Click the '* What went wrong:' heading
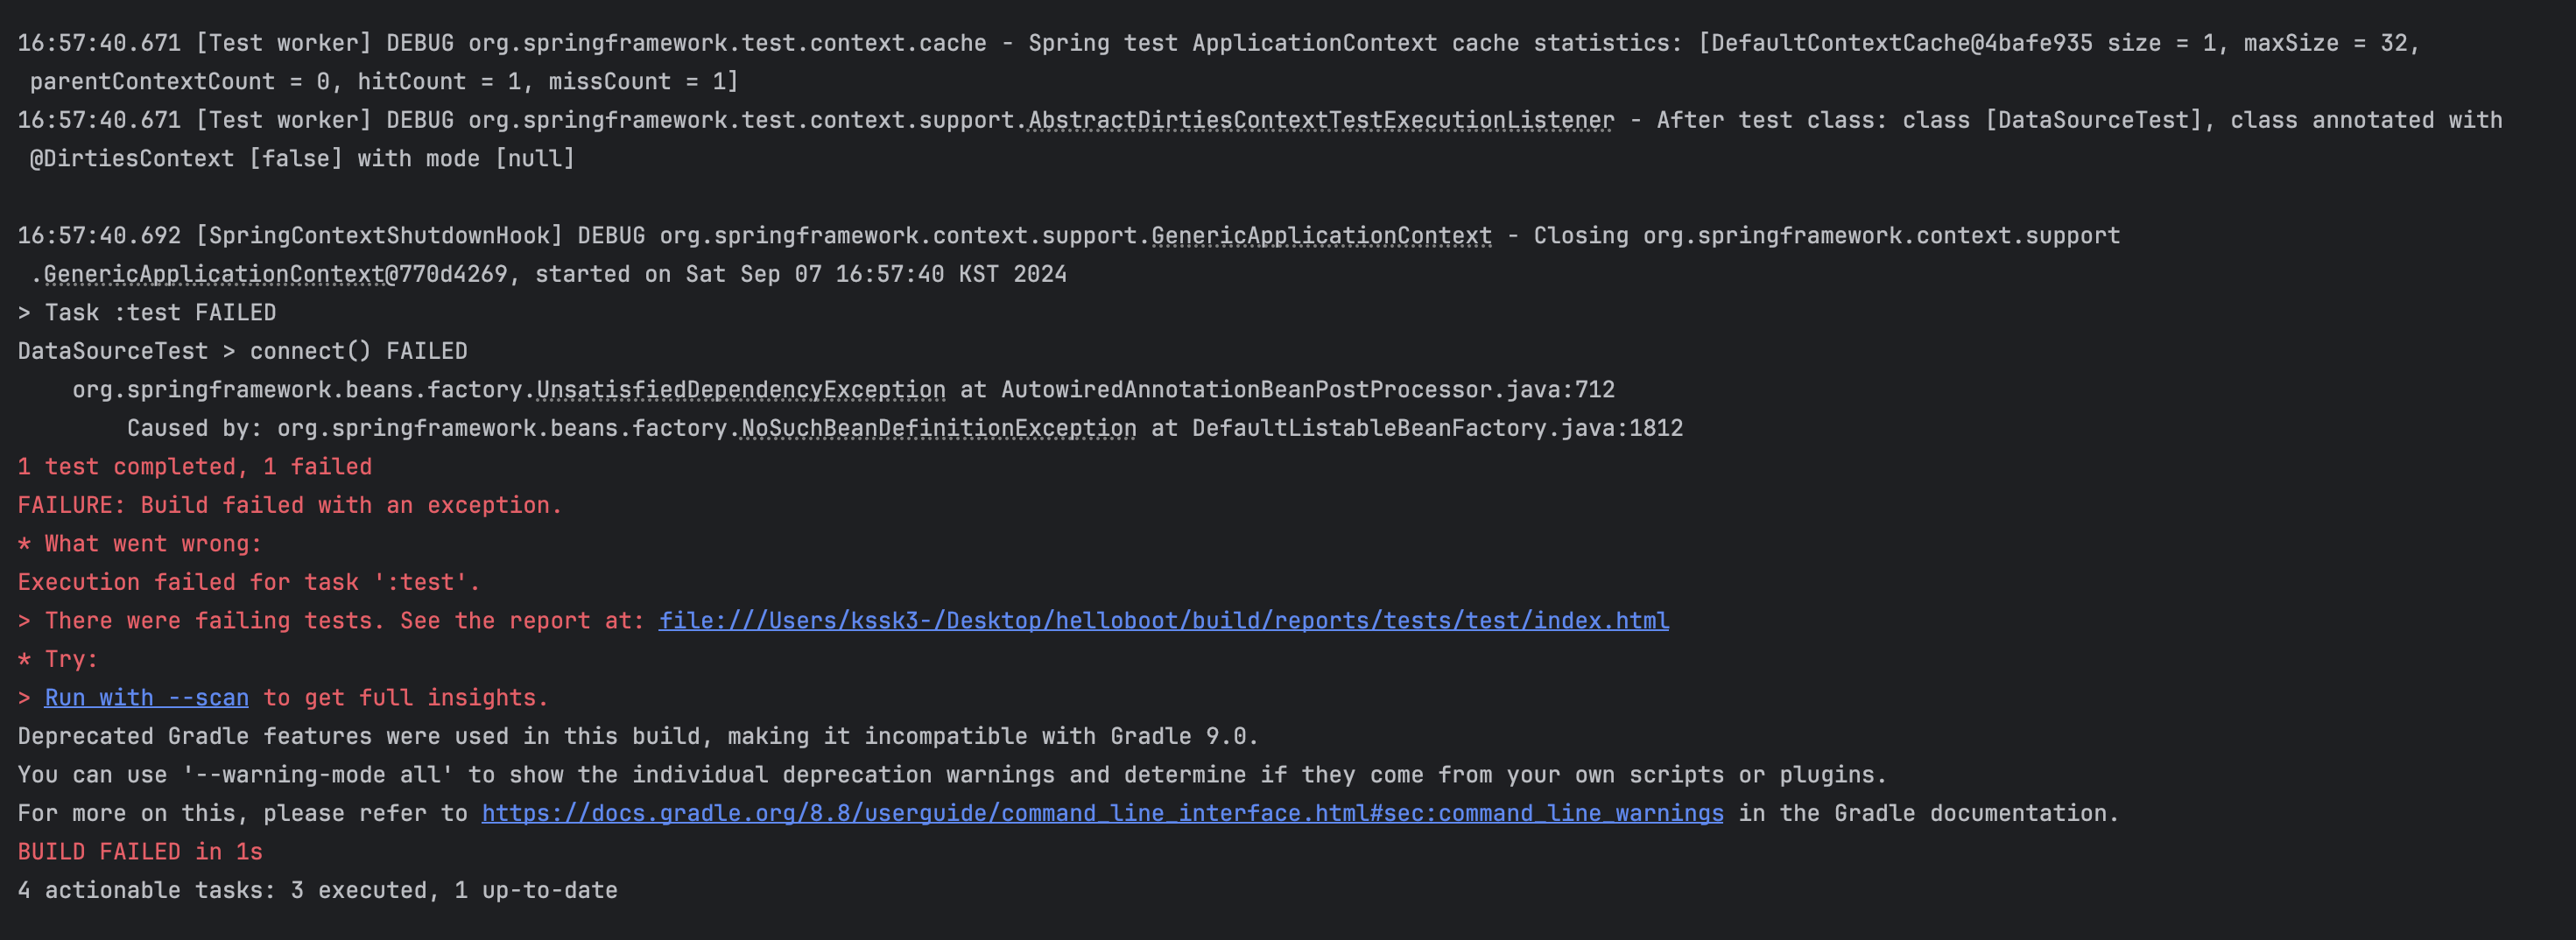Image resolution: width=2576 pixels, height=940 pixels. click(140, 544)
